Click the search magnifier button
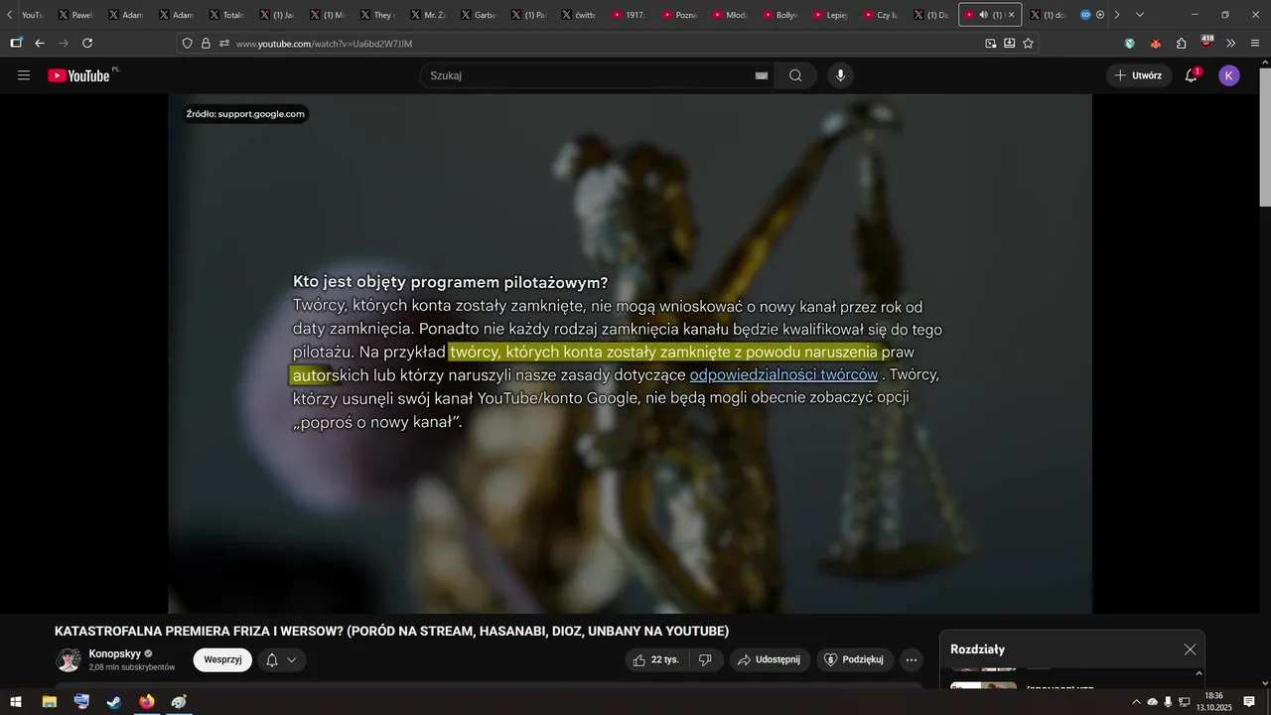The height and width of the screenshot is (715, 1271). click(x=795, y=75)
